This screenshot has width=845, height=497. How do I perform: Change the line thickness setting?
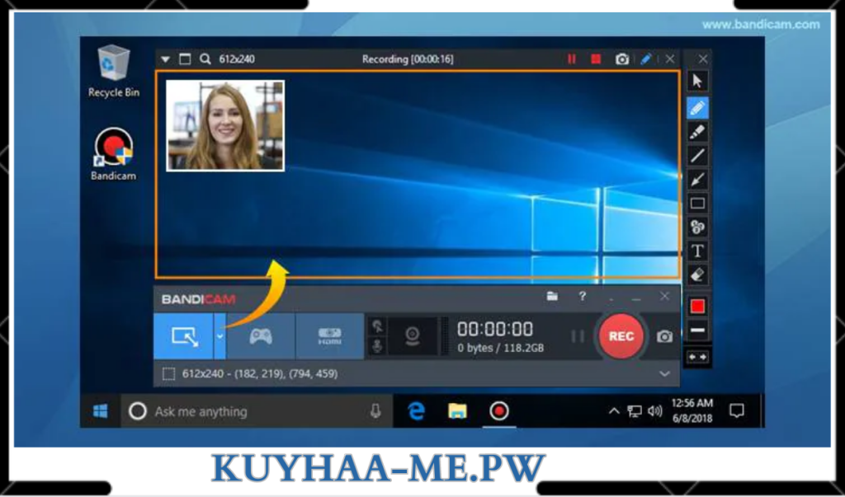697,330
